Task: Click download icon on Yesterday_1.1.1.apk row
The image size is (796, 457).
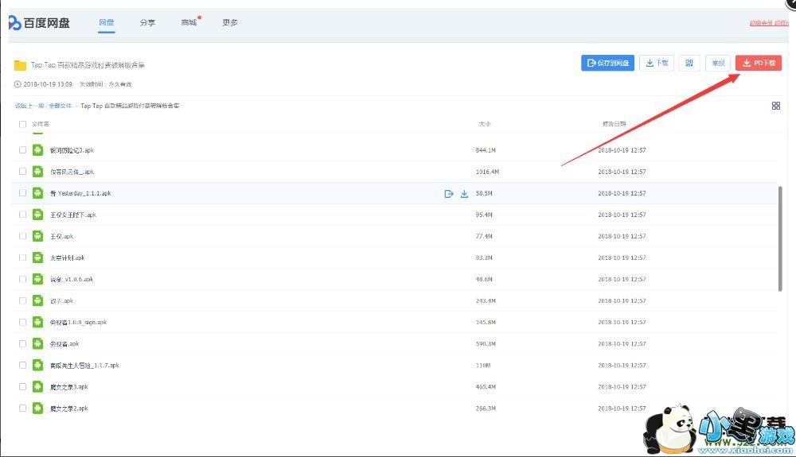Action: coord(465,193)
